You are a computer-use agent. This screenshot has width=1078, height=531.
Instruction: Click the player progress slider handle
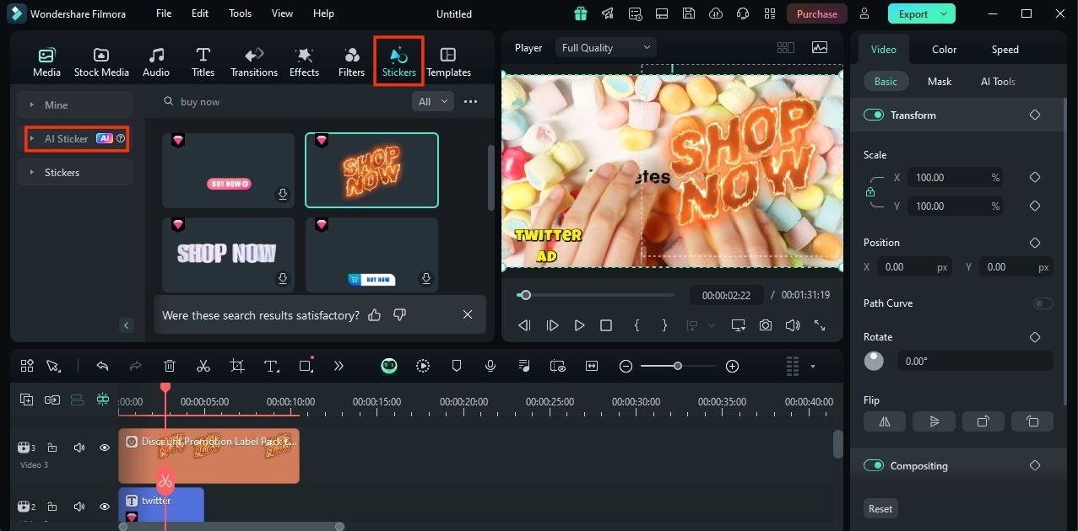(525, 295)
